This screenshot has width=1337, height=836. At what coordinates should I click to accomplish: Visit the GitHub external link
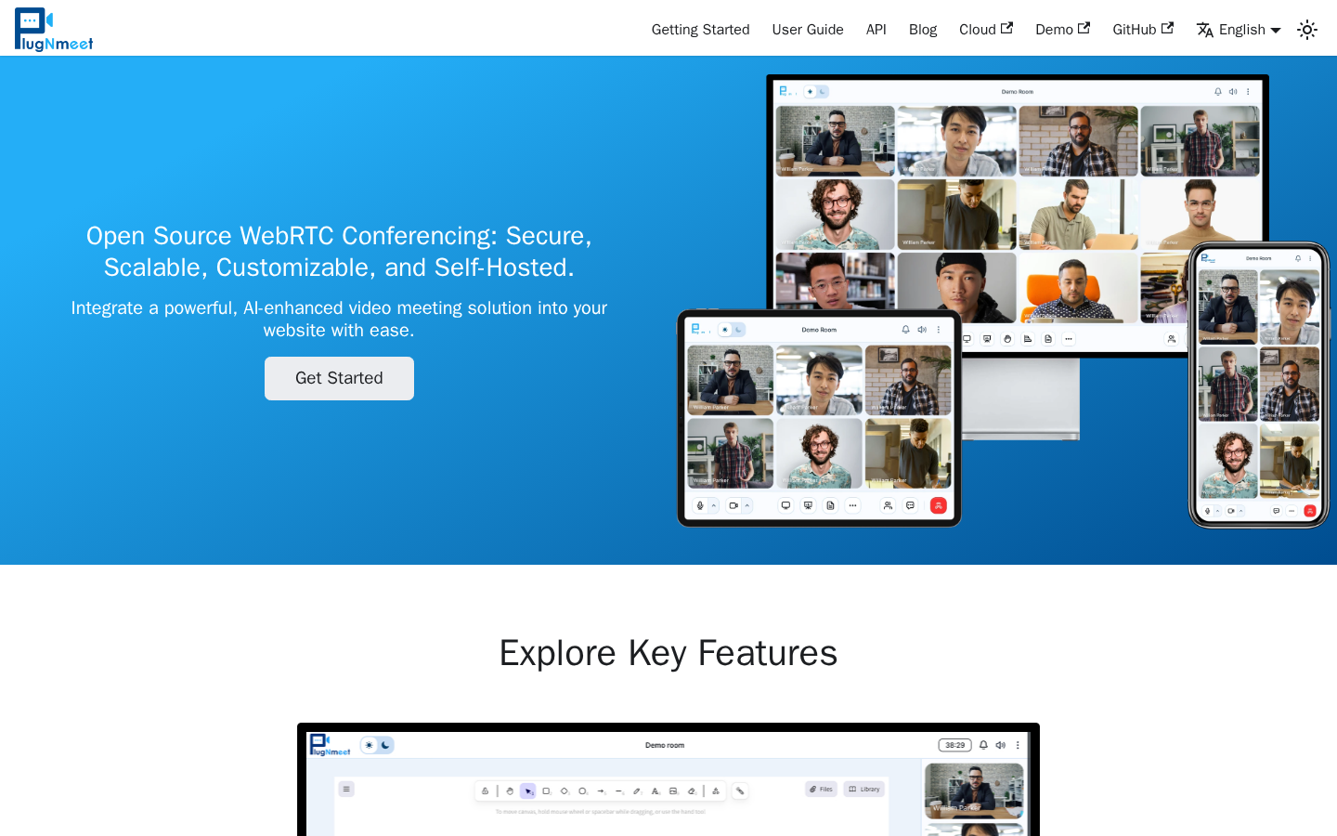tap(1143, 30)
